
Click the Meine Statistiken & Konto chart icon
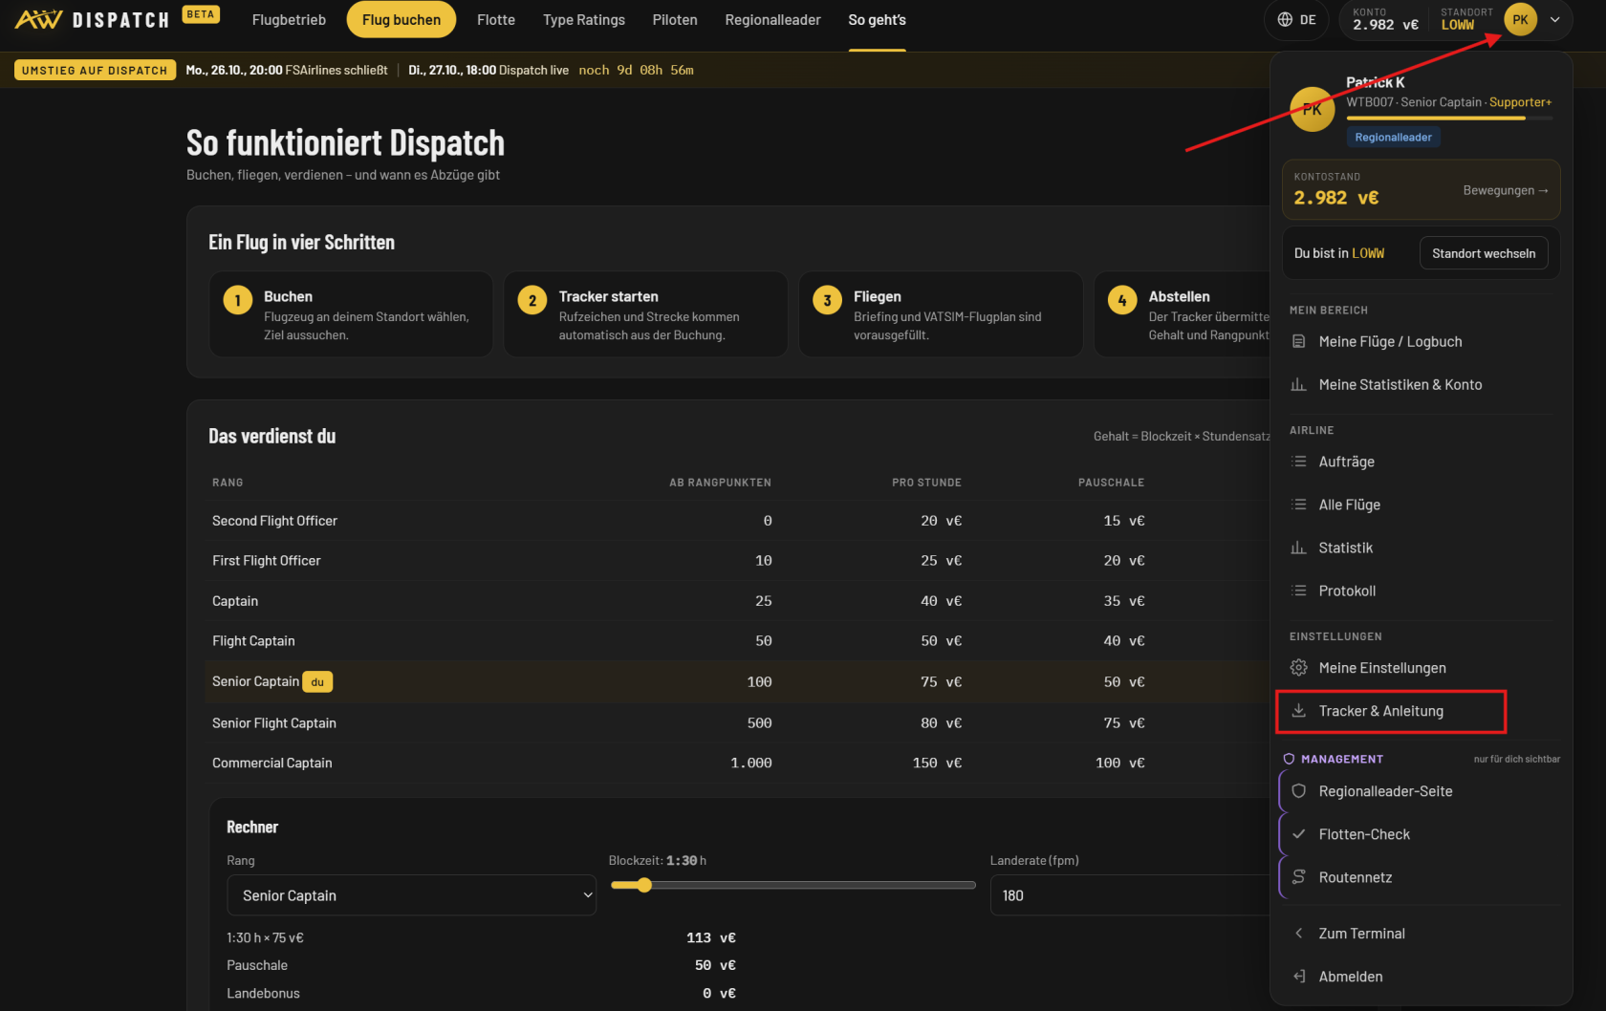point(1298,384)
